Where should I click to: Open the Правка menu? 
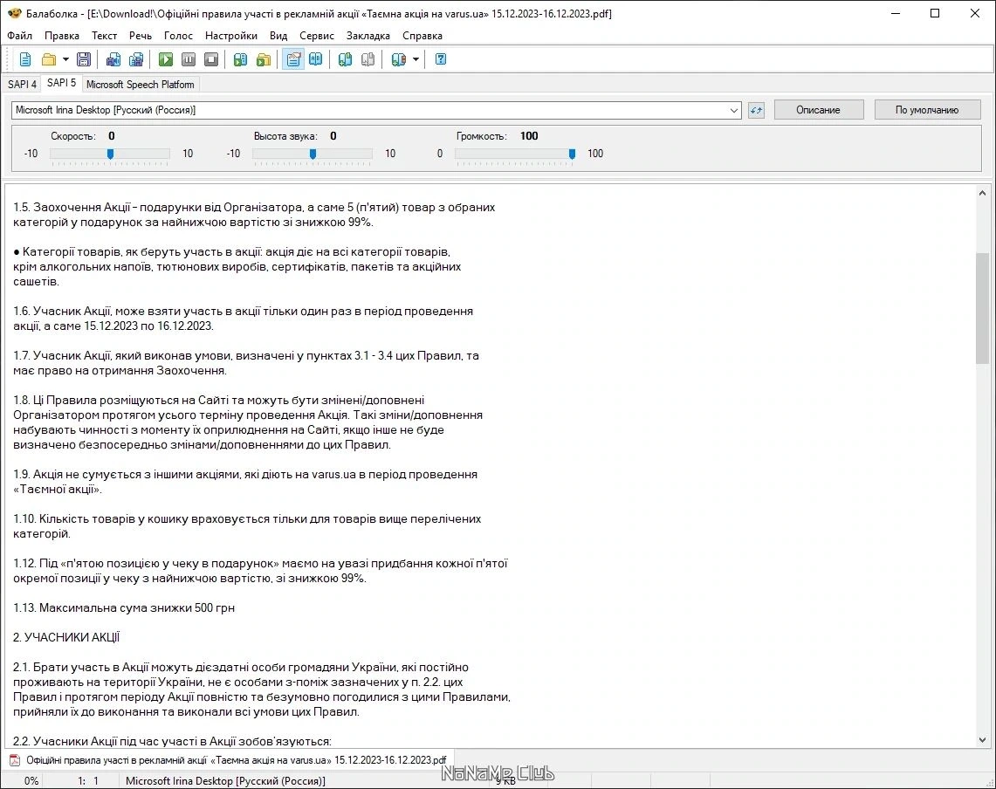point(62,36)
